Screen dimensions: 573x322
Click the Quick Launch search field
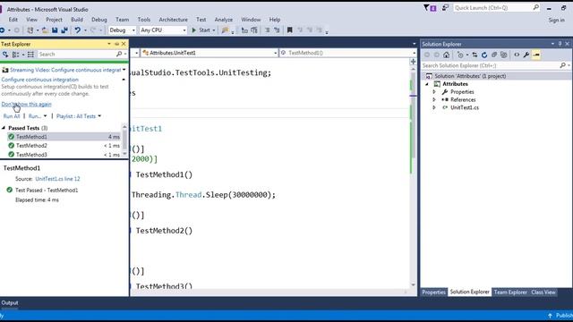pyautogui.click(x=496, y=8)
